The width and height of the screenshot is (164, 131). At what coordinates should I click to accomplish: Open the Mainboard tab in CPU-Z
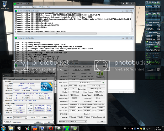click(18, 79)
